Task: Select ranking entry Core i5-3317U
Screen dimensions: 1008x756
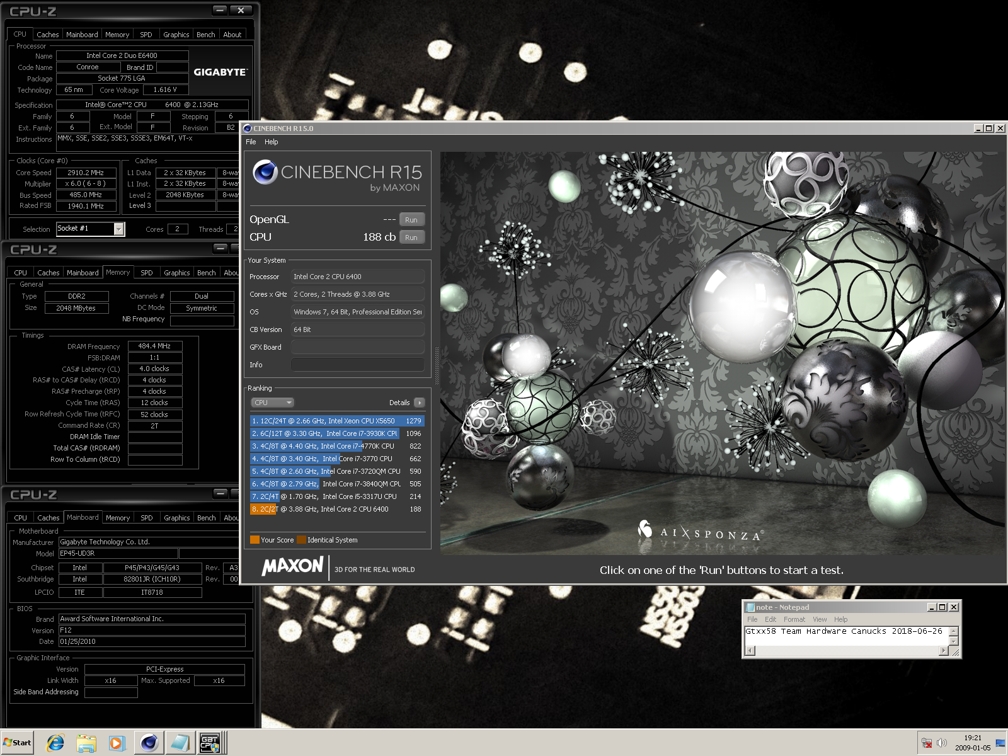Action: pyautogui.click(x=337, y=496)
